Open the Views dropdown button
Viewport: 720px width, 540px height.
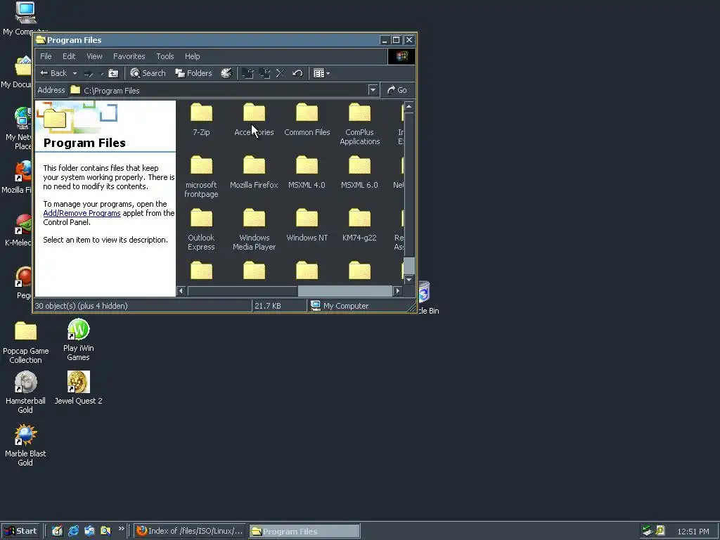click(x=321, y=73)
